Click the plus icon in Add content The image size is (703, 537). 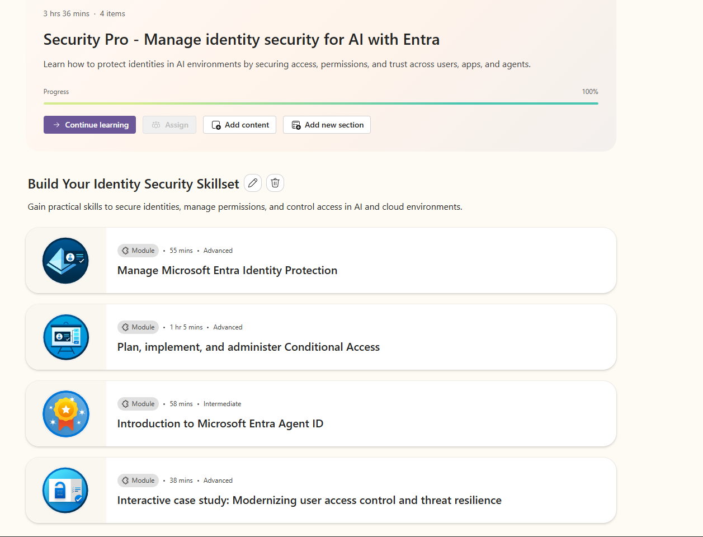pos(216,125)
